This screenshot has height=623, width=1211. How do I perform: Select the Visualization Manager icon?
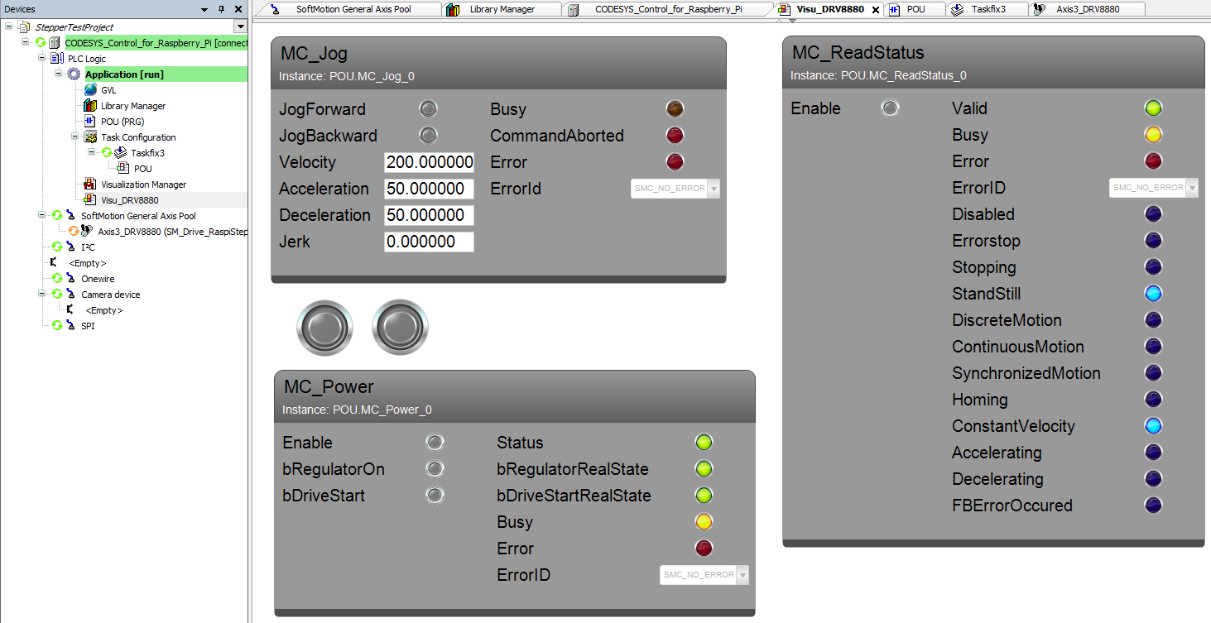90,185
